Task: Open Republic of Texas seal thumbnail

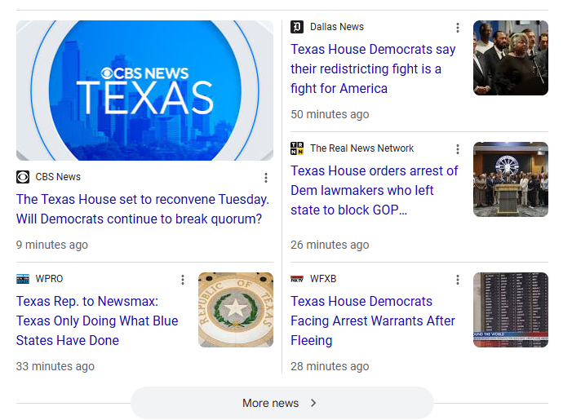Action: [x=236, y=310]
